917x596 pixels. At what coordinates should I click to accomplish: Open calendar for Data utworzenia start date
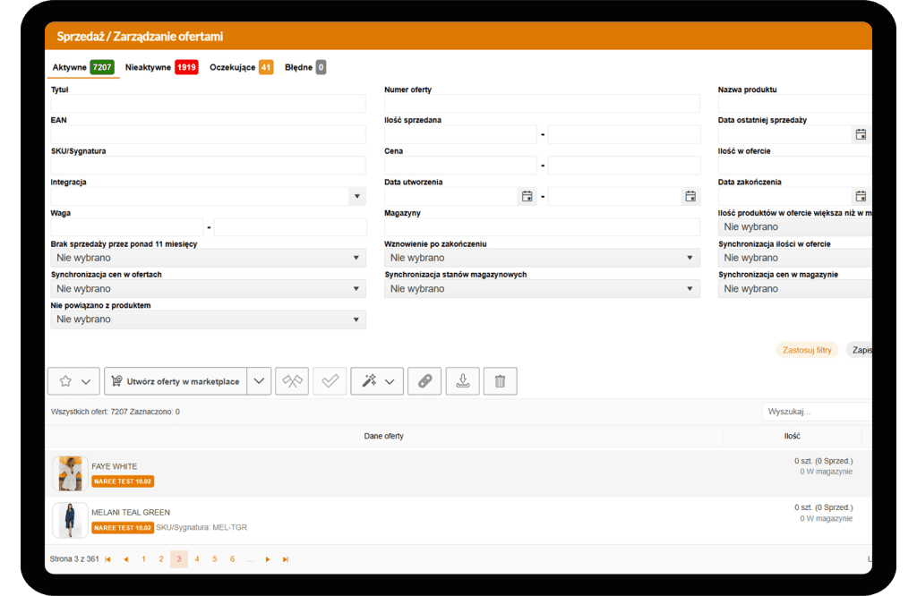coord(527,197)
